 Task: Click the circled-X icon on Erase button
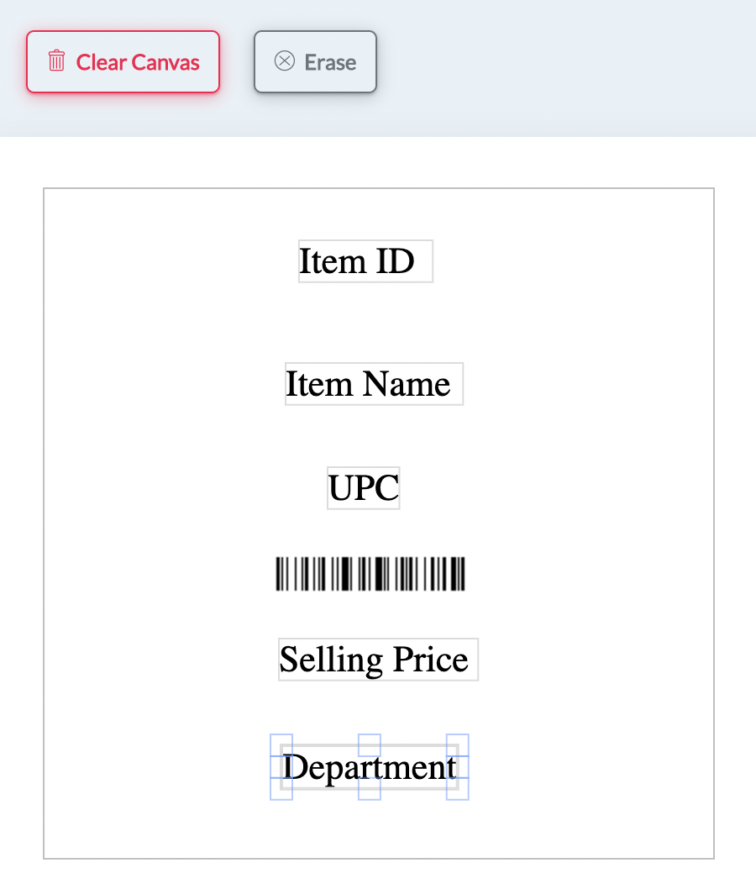click(x=284, y=60)
